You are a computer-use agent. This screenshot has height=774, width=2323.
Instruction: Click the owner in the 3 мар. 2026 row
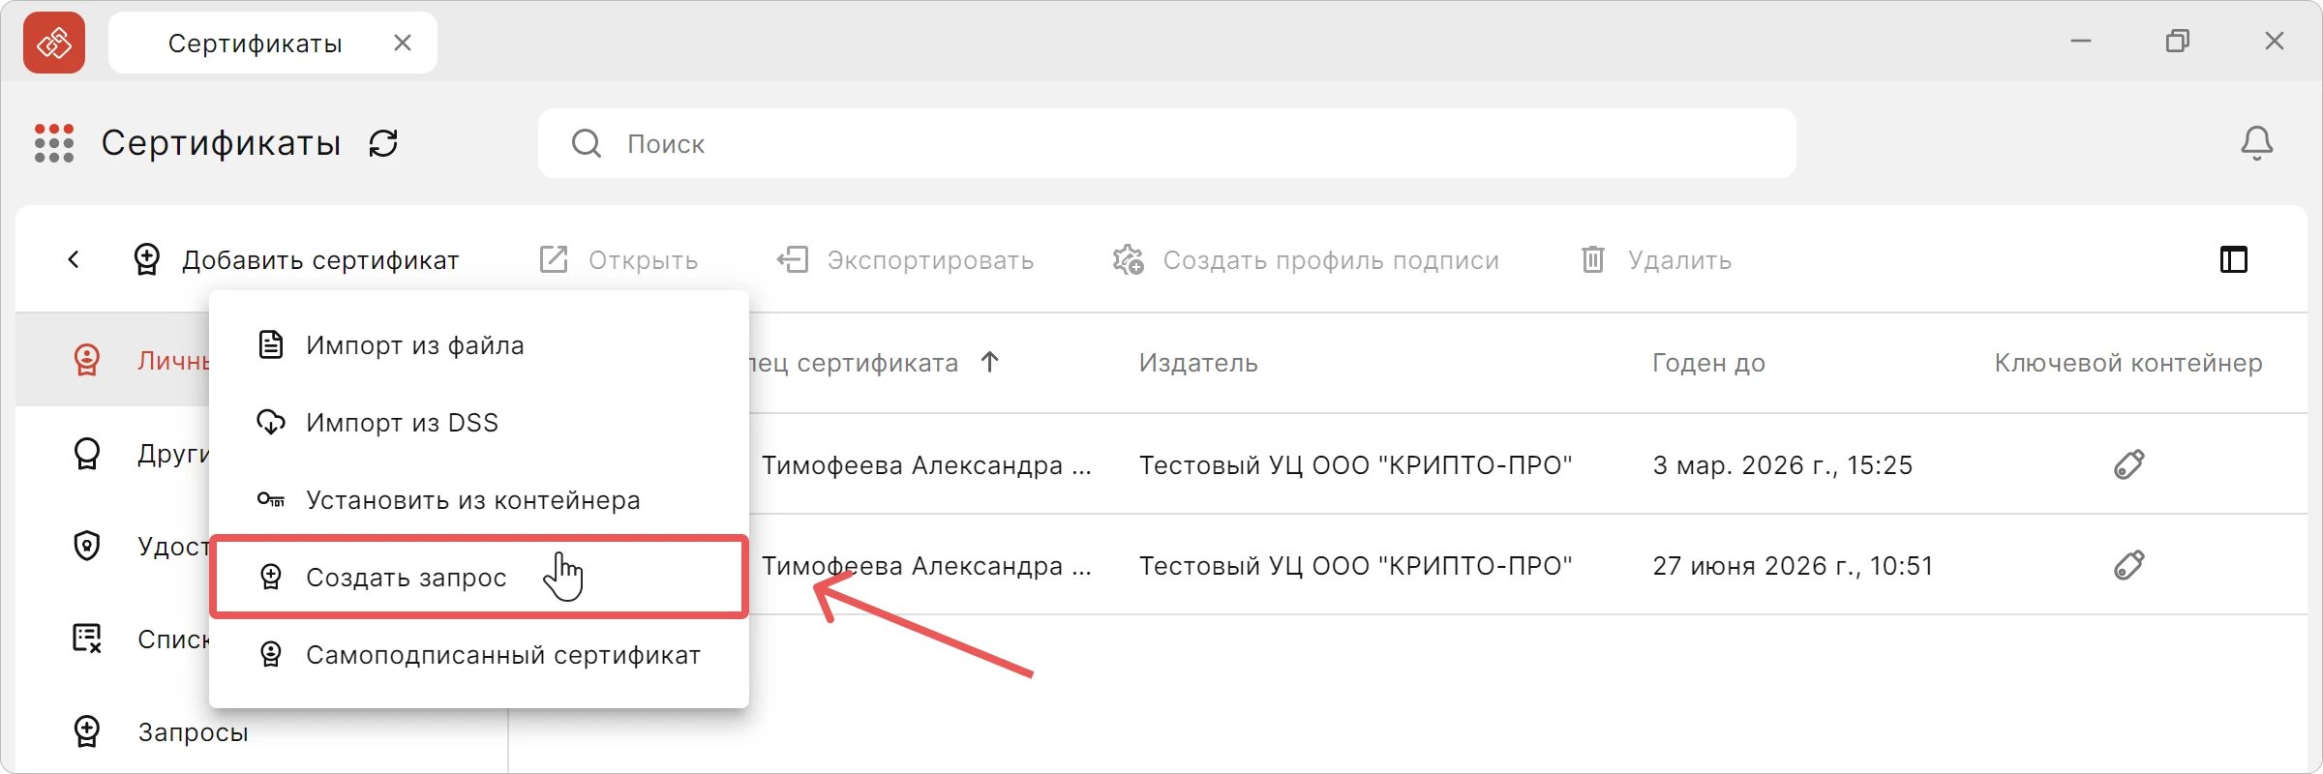(x=926, y=464)
